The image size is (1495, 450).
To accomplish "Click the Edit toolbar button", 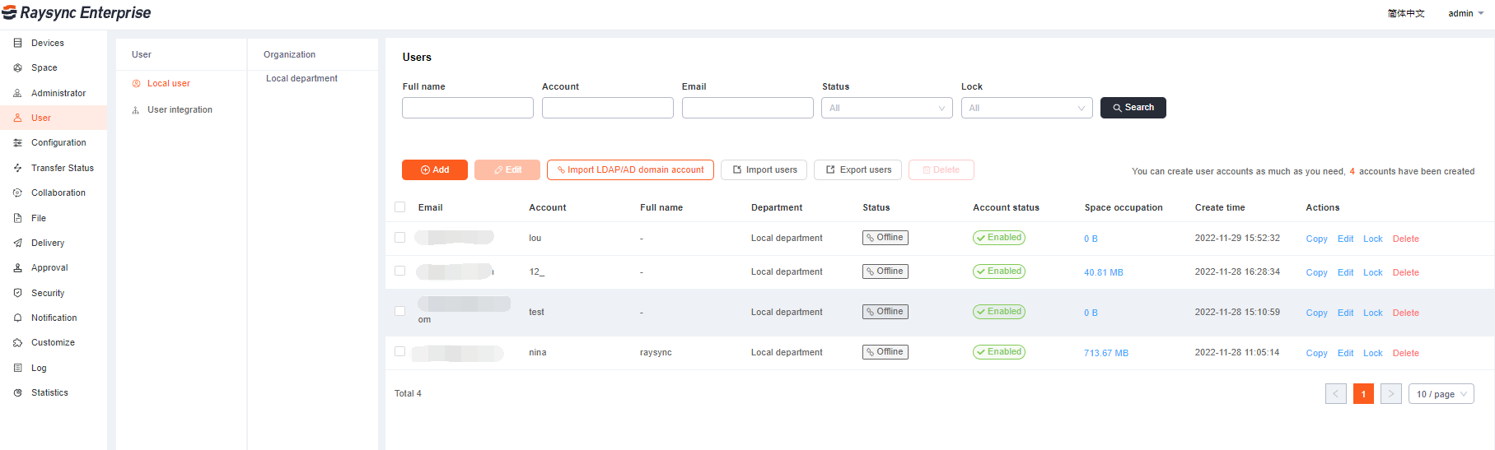I will click(x=507, y=169).
